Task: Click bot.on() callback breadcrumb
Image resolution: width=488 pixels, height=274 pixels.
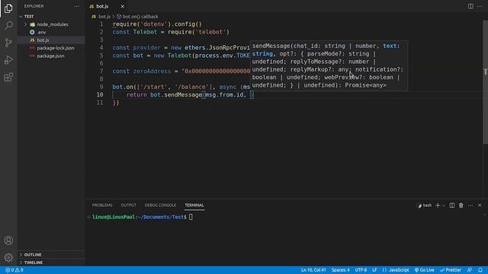Action: pyautogui.click(x=137, y=17)
